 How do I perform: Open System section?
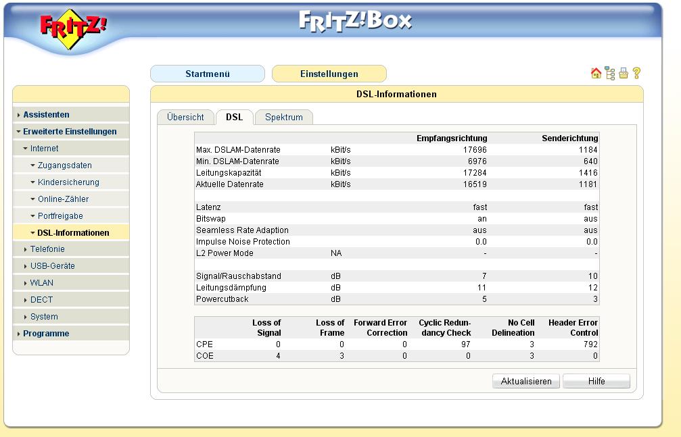(x=44, y=317)
